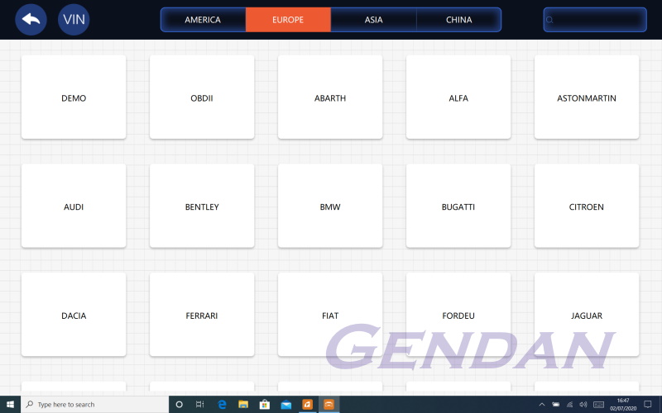
Task: Open the ASTONMARTIN brand tile
Action: (x=587, y=97)
